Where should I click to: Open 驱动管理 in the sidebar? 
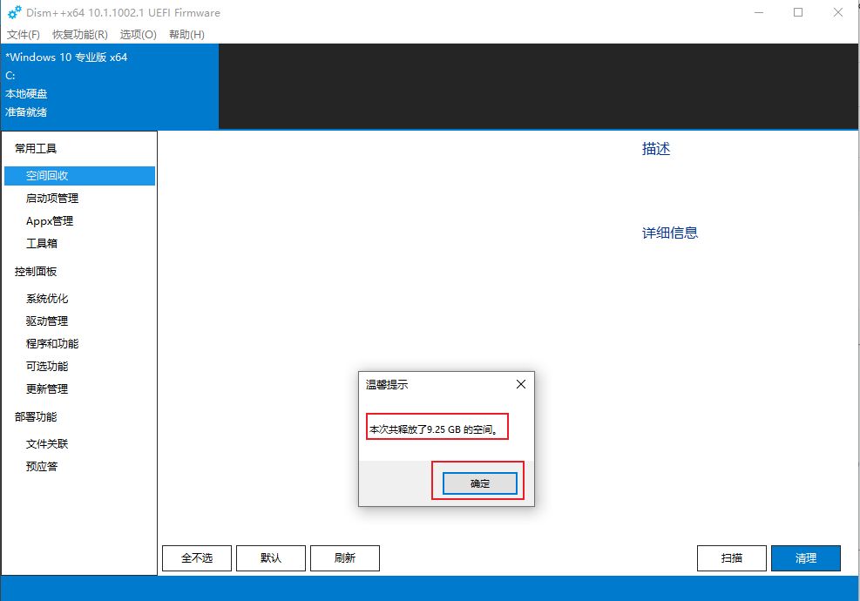(x=47, y=321)
